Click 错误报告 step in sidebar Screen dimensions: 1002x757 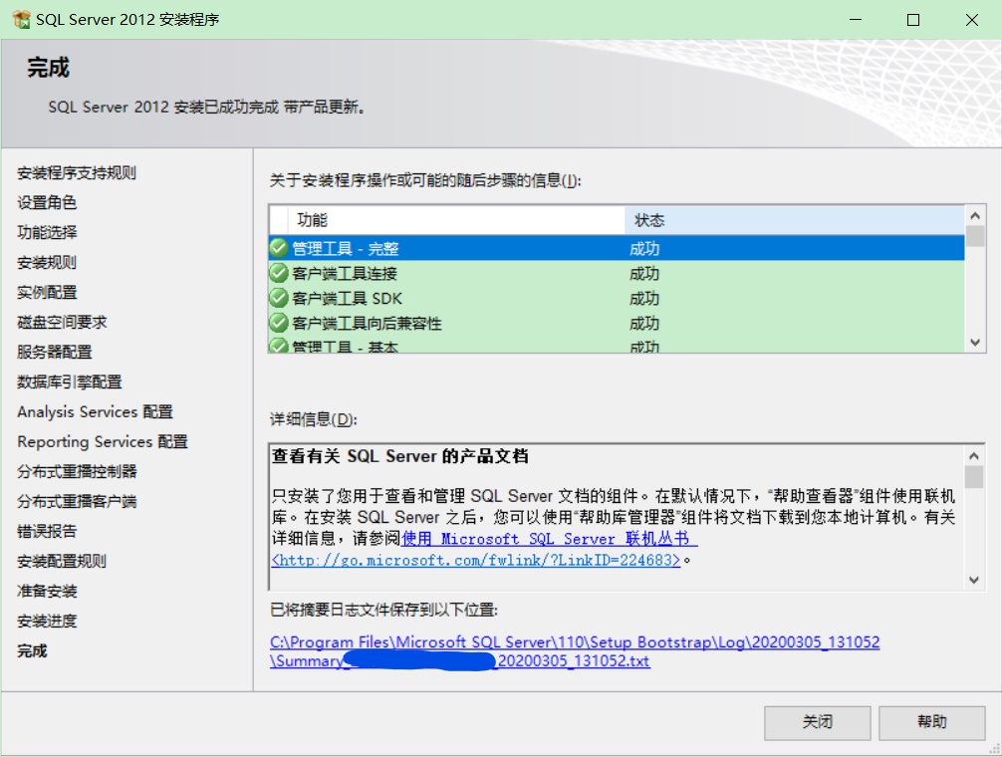pyautogui.click(x=47, y=532)
